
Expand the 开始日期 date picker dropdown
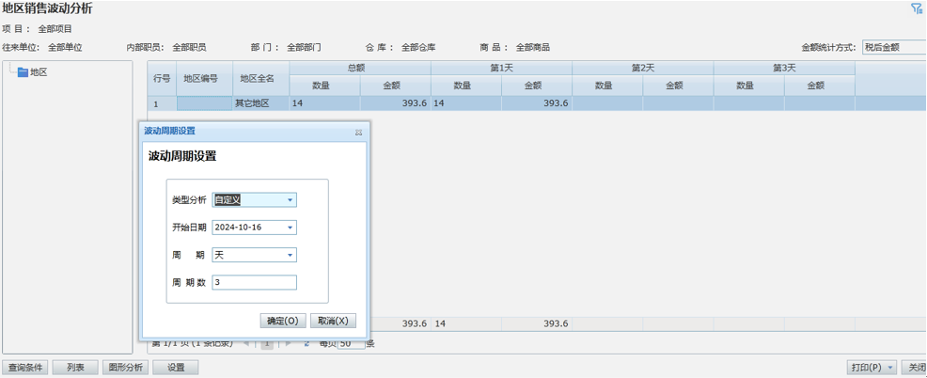click(290, 228)
